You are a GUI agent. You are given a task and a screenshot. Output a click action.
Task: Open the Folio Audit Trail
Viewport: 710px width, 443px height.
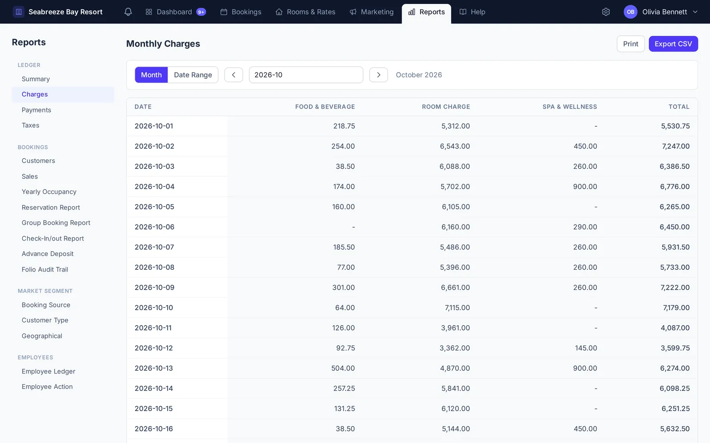(63, 269)
